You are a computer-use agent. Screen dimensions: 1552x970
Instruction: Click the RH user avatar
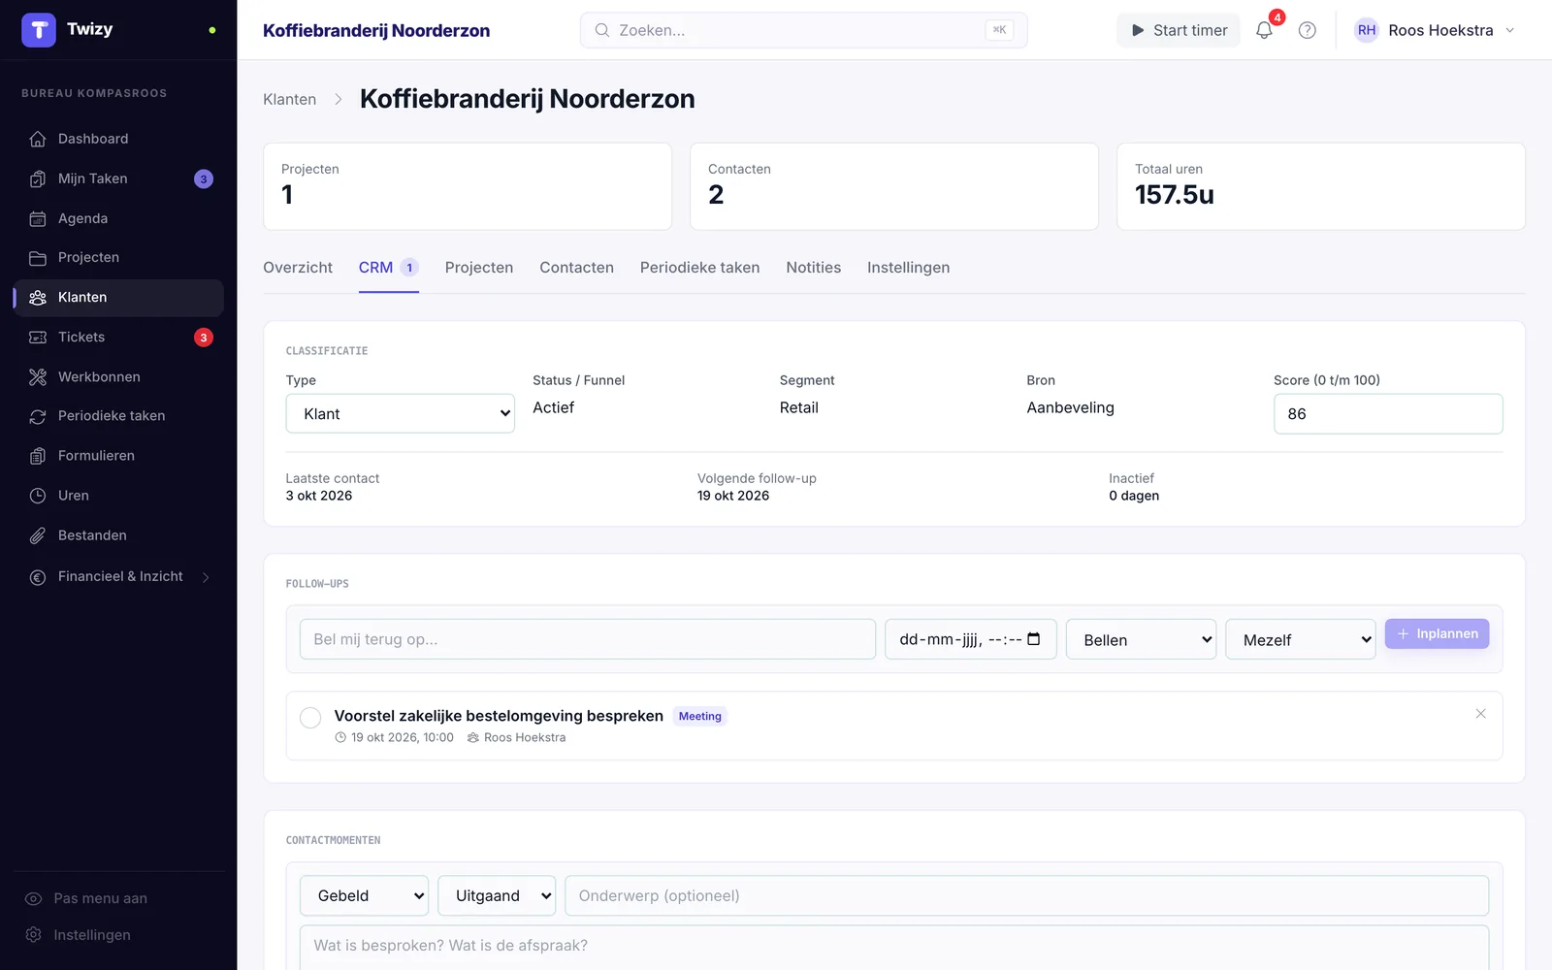point(1367,30)
